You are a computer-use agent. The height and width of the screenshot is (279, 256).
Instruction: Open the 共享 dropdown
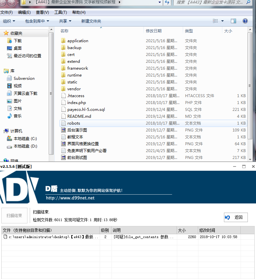click(x=65, y=21)
